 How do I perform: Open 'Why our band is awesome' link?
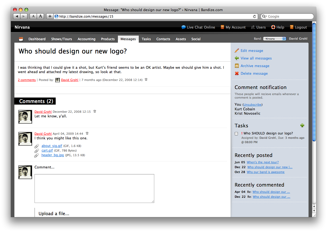pyautogui.click(x=266, y=172)
